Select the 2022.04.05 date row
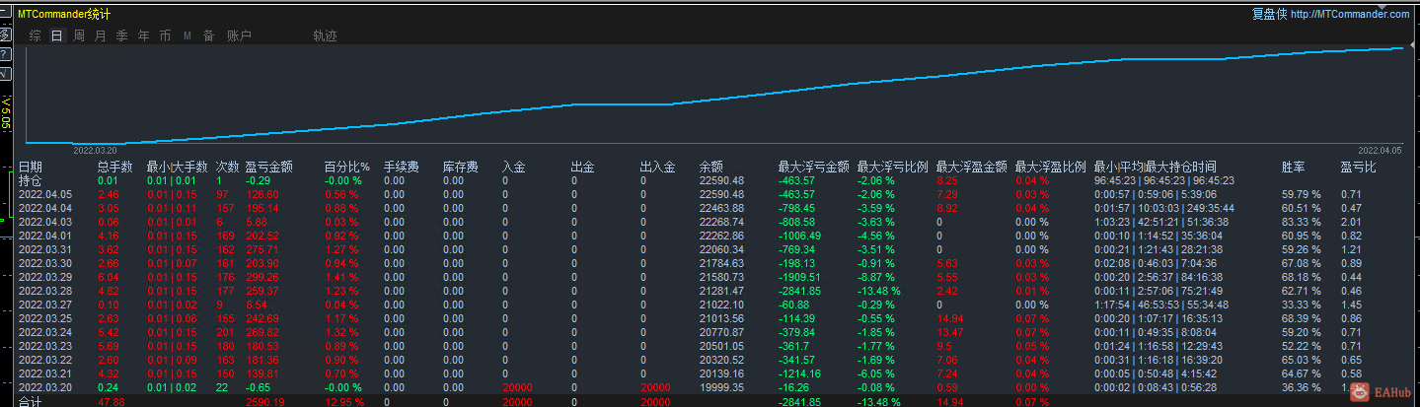Screen dimensions: 1420x407 point(44,194)
